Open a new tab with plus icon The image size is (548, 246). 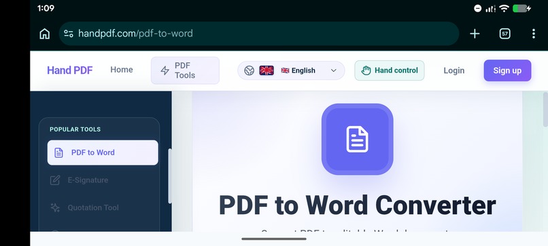click(475, 34)
